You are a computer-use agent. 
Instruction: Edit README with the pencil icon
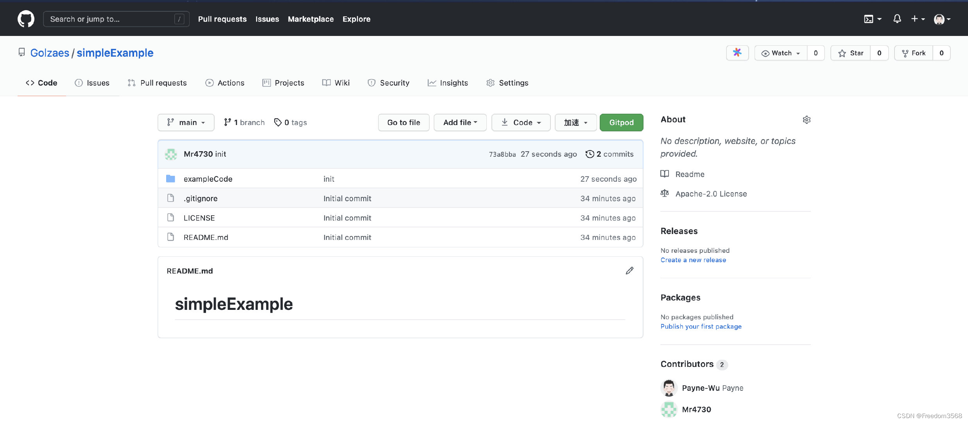tap(629, 270)
